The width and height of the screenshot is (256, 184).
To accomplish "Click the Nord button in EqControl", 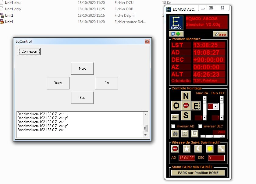I will pos(83,68).
